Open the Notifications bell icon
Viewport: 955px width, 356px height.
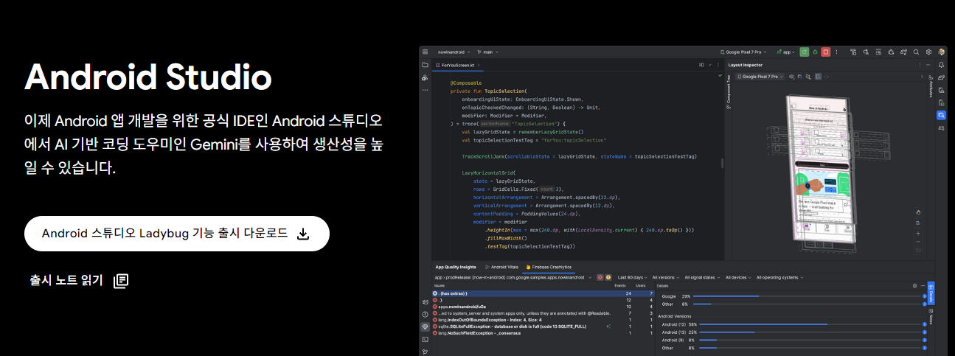point(941,66)
